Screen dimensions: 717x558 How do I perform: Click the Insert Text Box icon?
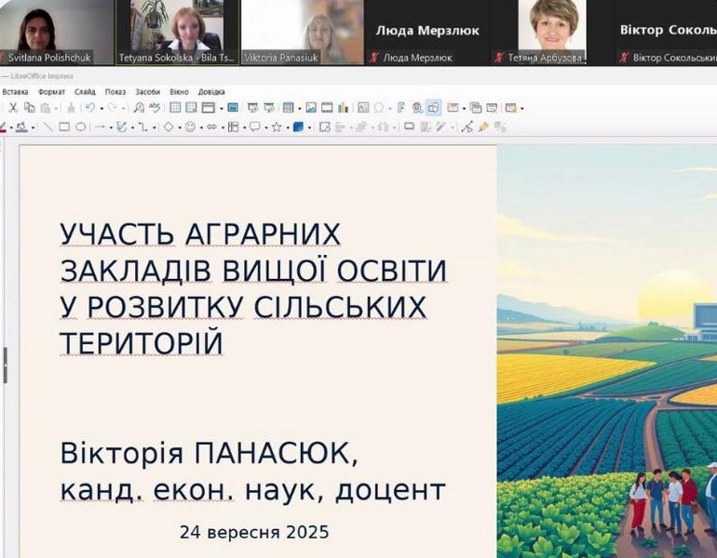363,108
